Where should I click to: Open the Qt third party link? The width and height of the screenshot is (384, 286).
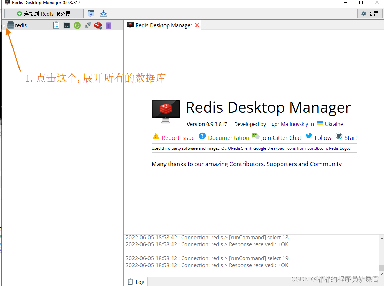pos(224,148)
